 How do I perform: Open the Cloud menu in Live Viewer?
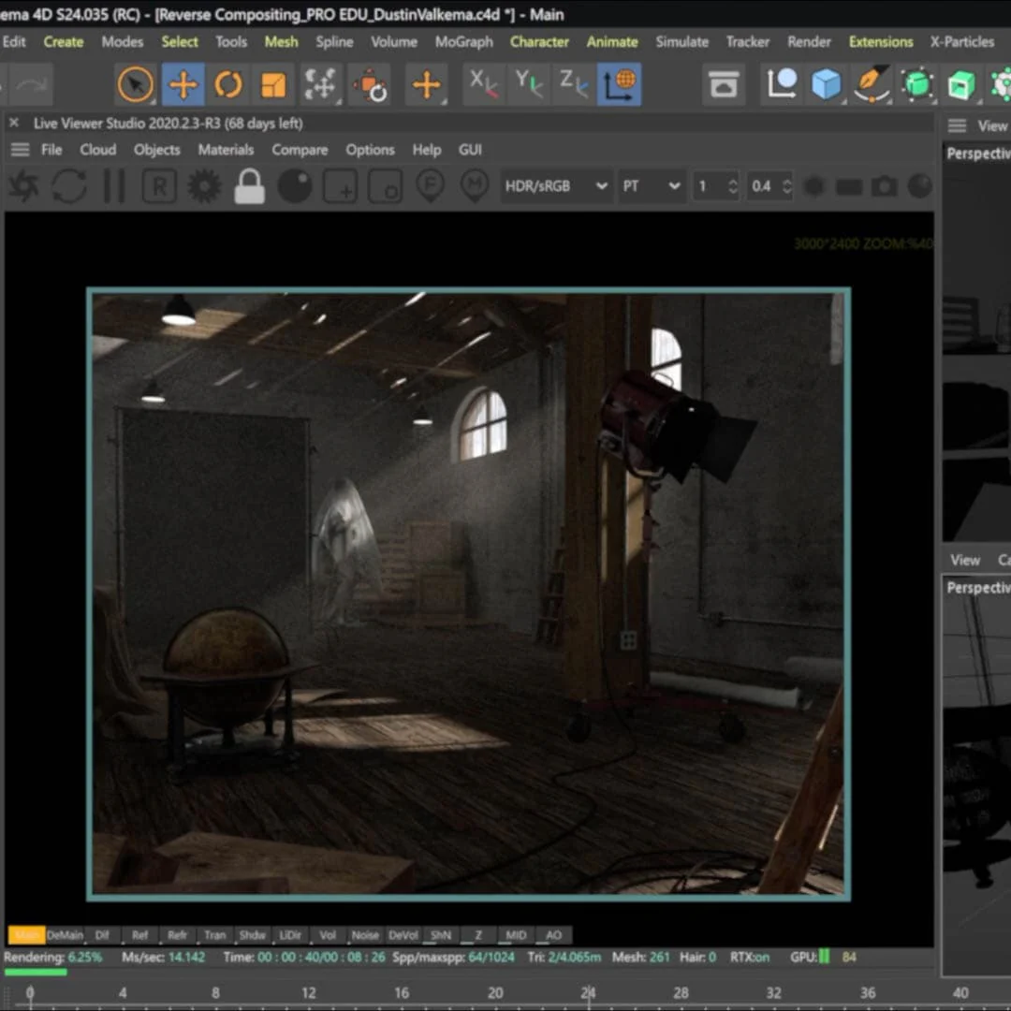(x=97, y=149)
